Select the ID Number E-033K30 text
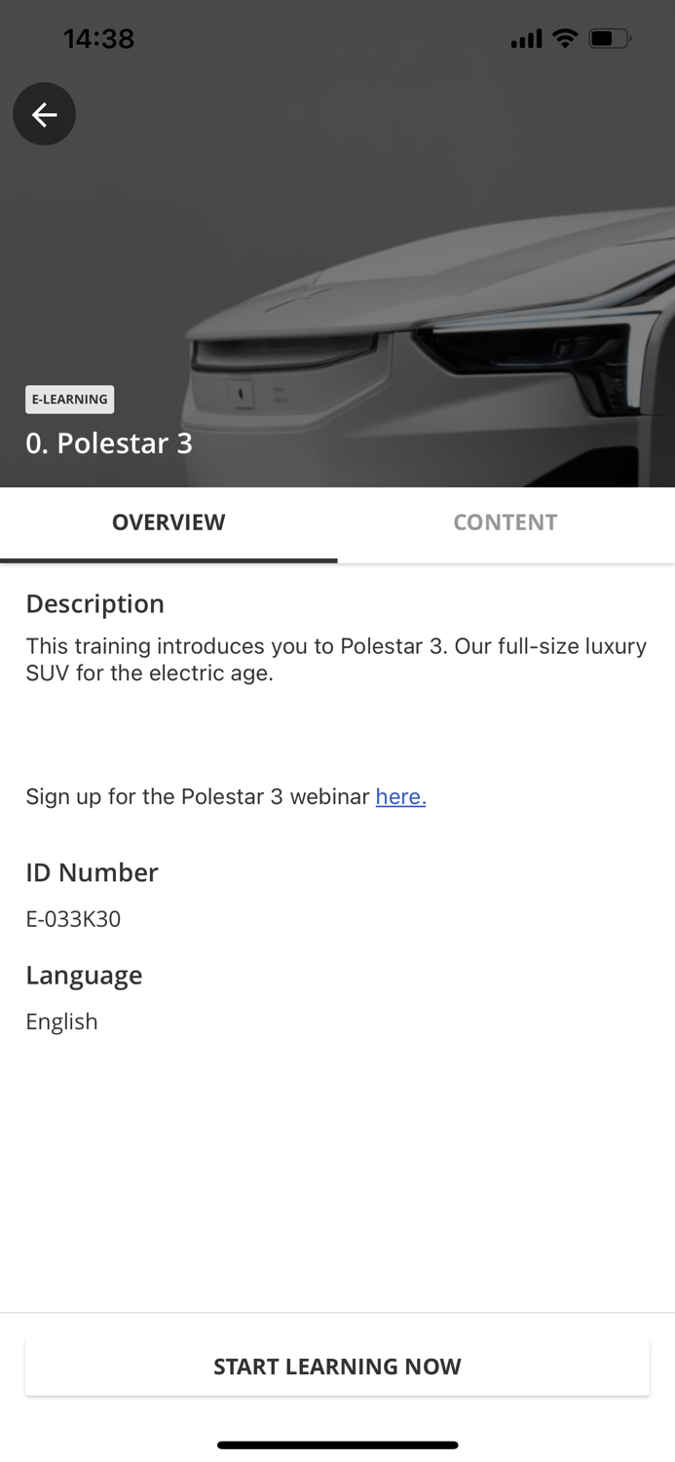Screen dimensions: 675x1462 tap(72, 919)
